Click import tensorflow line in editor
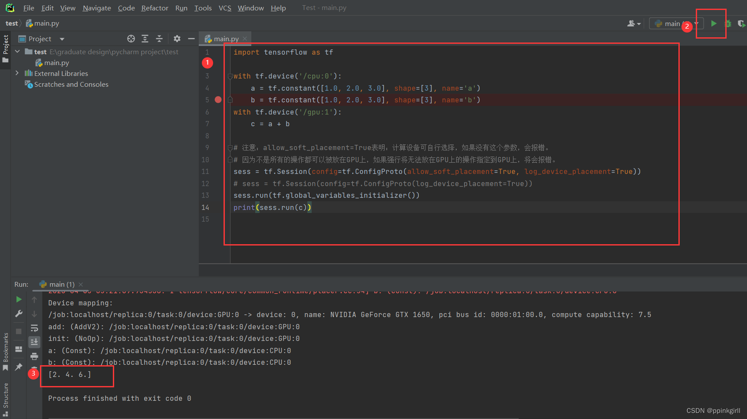The image size is (747, 419). tap(283, 52)
